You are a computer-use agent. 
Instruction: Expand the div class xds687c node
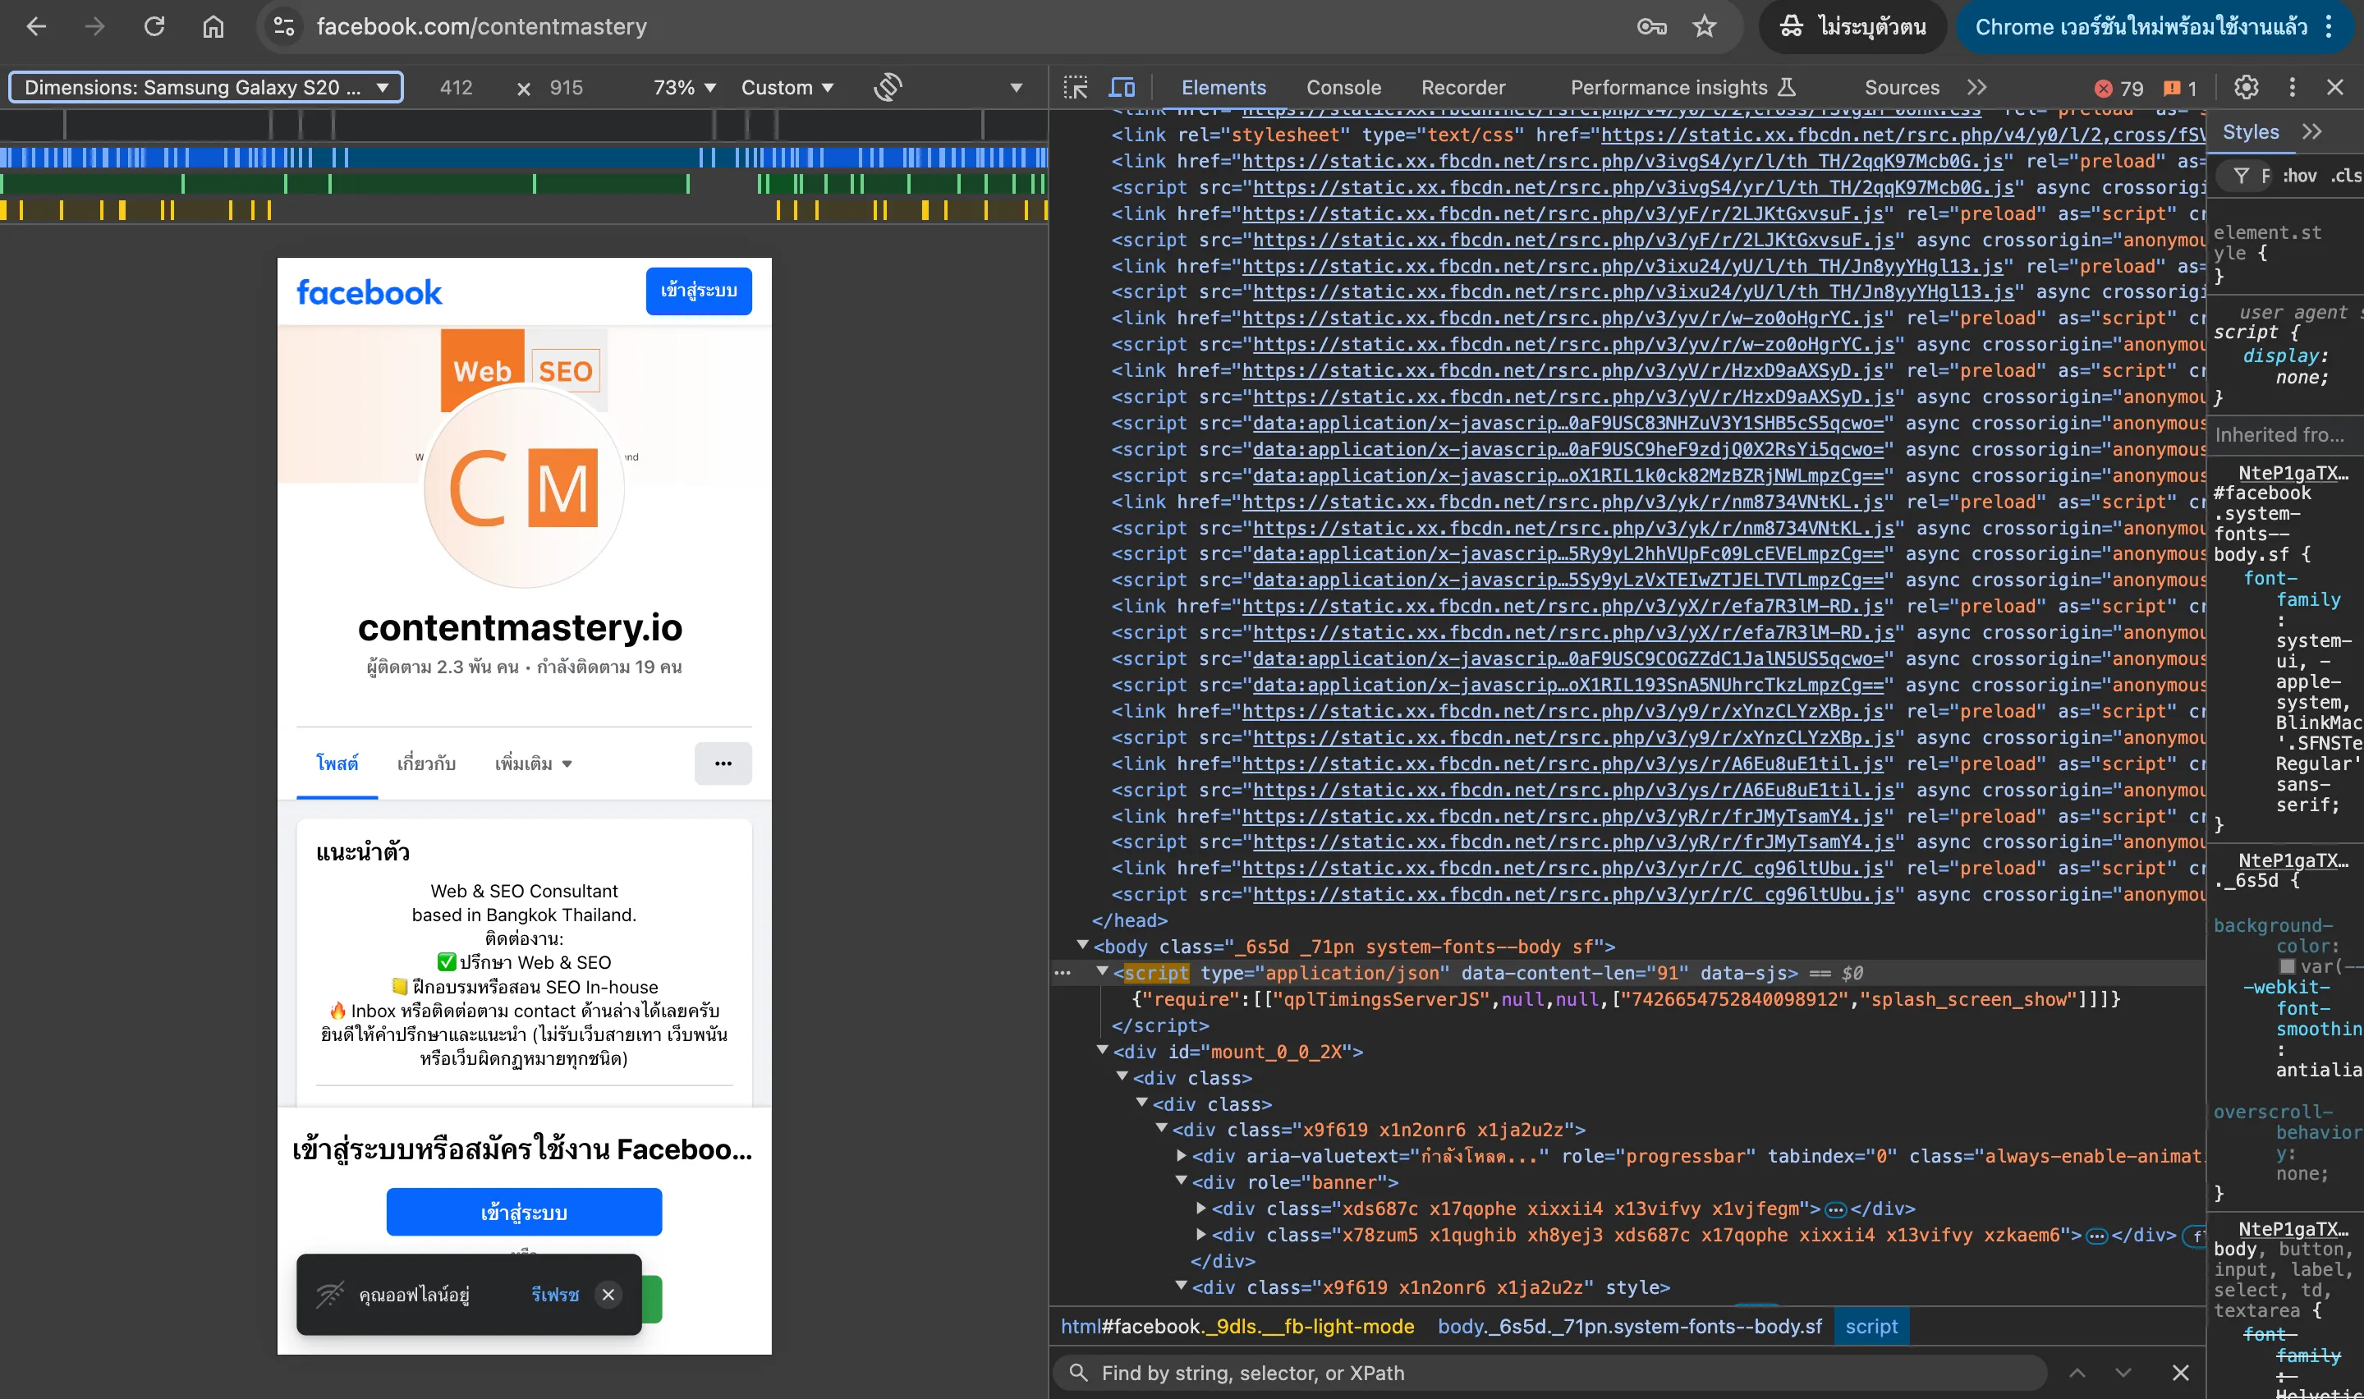pyautogui.click(x=1200, y=1208)
